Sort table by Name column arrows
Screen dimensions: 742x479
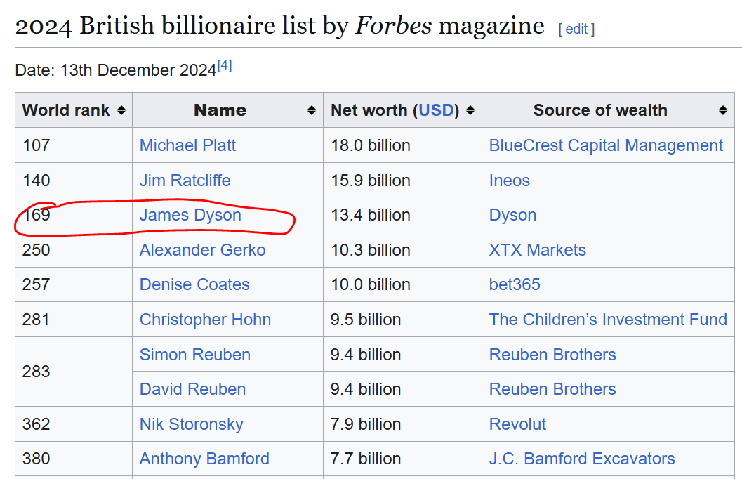tap(311, 111)
